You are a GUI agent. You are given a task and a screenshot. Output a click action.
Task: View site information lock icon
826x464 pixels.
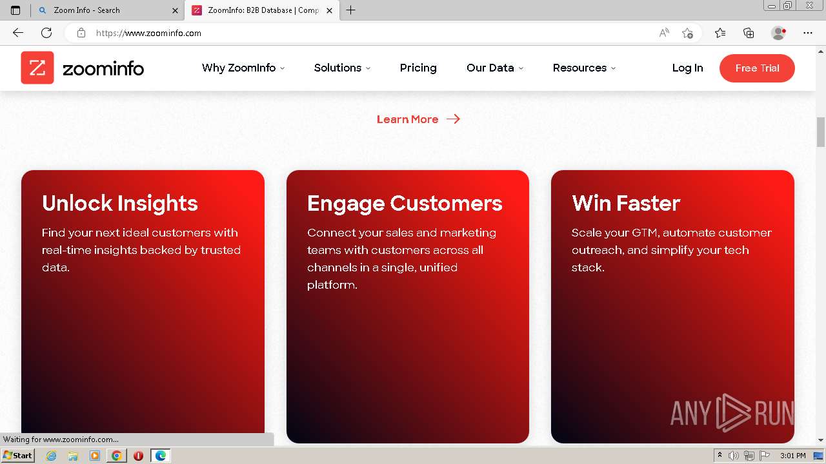(x=81, y=33)
